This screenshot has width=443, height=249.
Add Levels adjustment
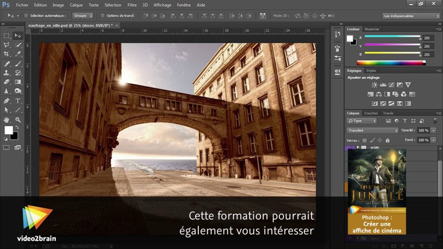(x=383, y=85)
